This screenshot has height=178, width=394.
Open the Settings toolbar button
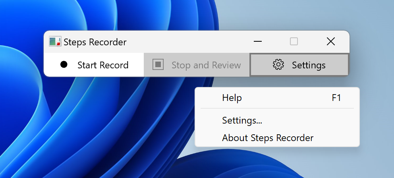[299, 65]
